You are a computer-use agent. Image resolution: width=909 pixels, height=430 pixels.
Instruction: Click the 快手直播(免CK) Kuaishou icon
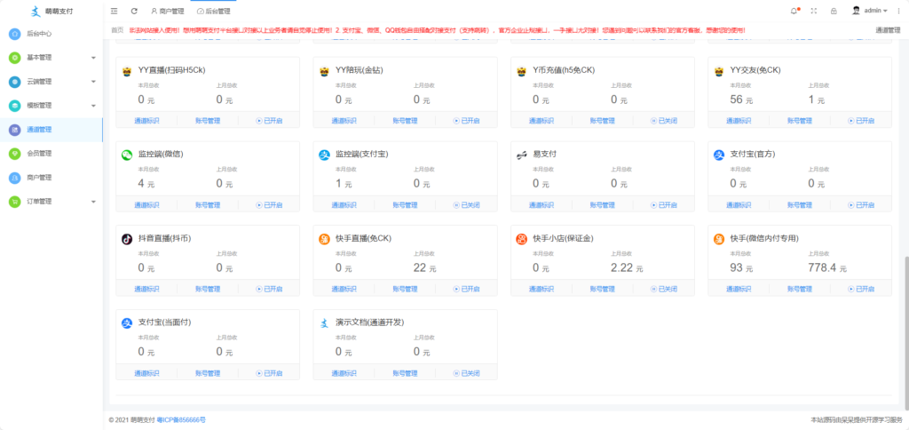click(325, 239)
